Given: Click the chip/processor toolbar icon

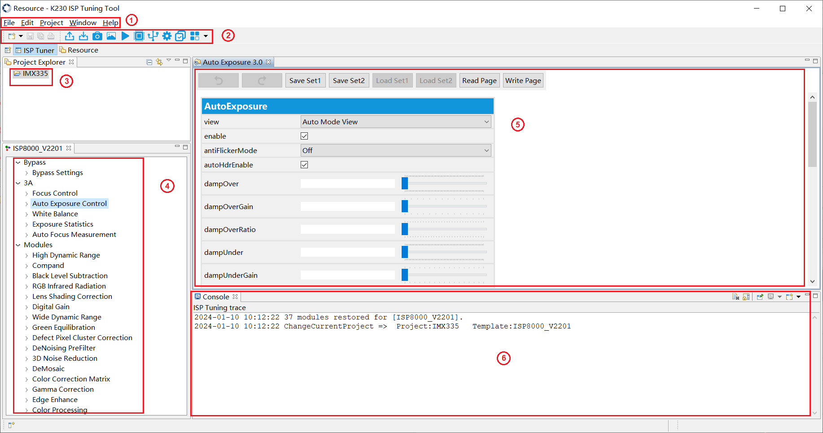Looking at the screenshot, I should coord(139,36).
